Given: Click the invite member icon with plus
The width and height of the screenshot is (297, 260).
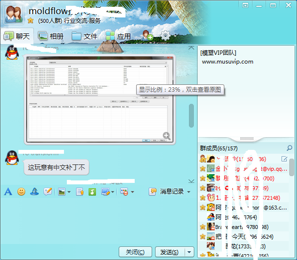Looking at the screenshot, I should [148, 35].
